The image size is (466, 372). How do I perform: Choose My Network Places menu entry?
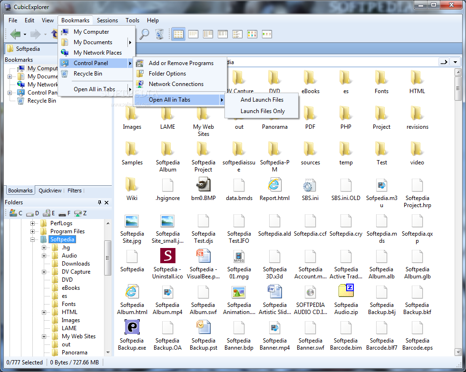coord(96,53)
